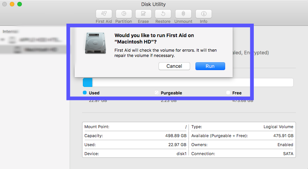The height and width of the screenshot is (169, 308).
Task: Select the blurred volume row in the sidebar
Action: click(x=34, y=49)
